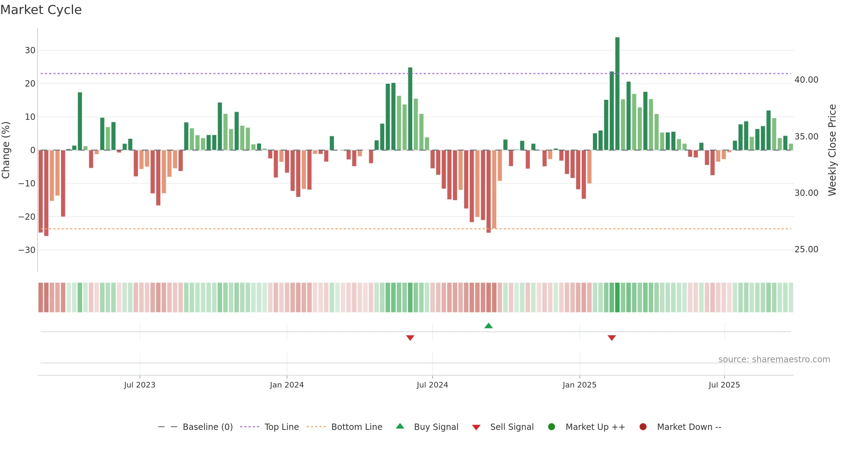Click the dark green bar near 17 before Jul 2023
Viewport: 842px width, 473px height.
(80, 121)
